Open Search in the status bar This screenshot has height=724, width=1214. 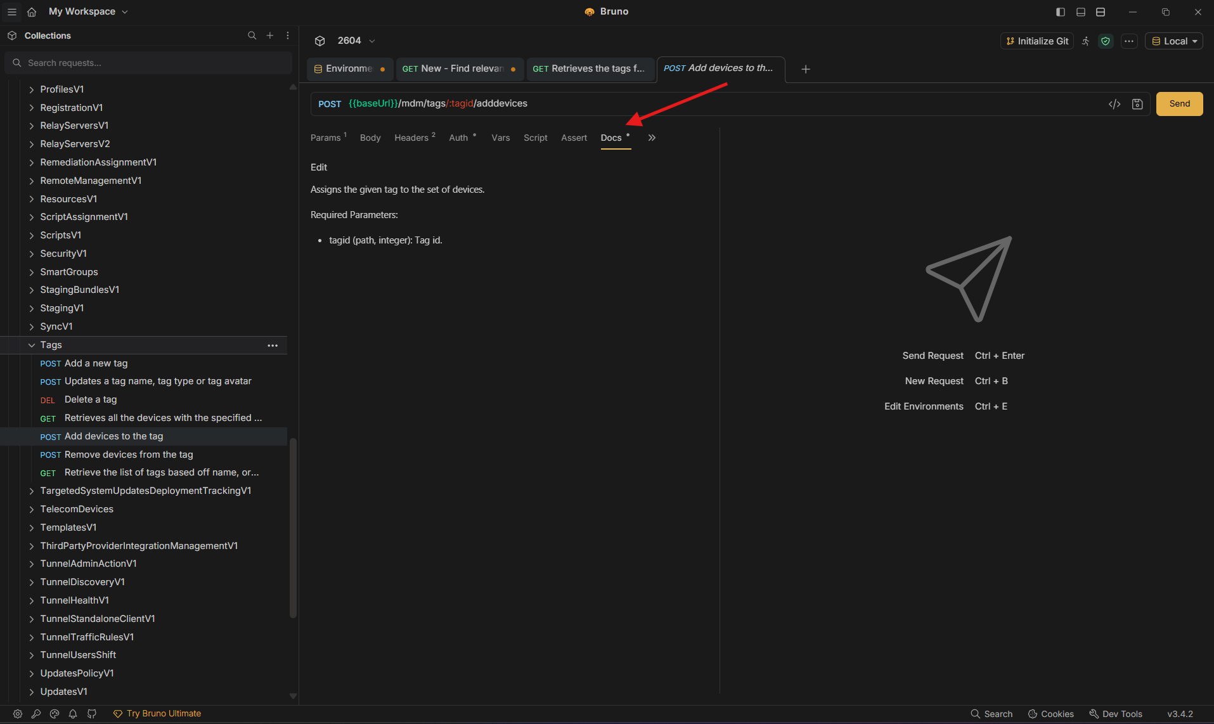[992, 714]
